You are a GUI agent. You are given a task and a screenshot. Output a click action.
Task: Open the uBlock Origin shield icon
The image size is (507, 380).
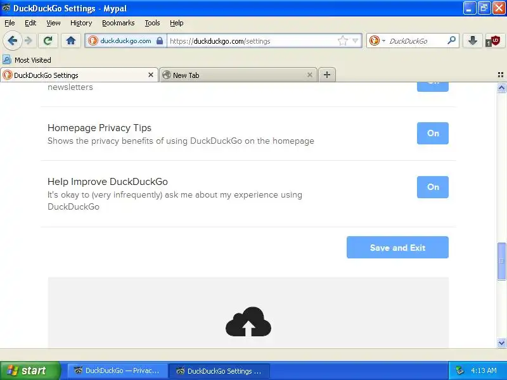point(494,41)
